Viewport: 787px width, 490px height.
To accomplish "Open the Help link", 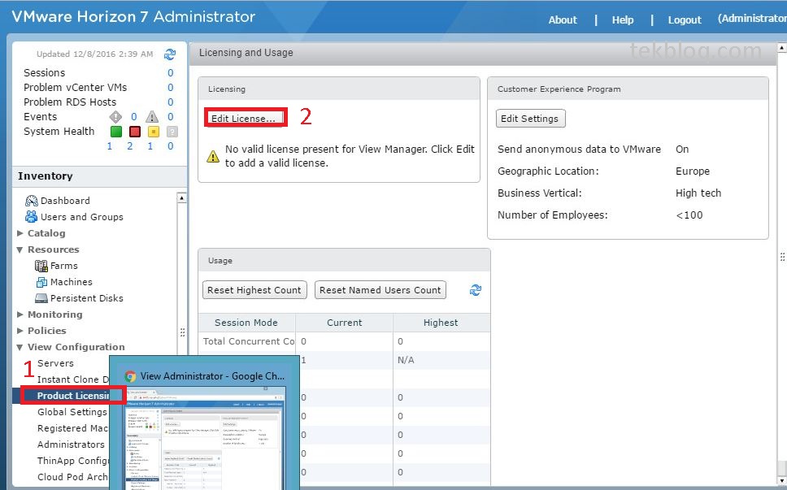I will point(623,20).
